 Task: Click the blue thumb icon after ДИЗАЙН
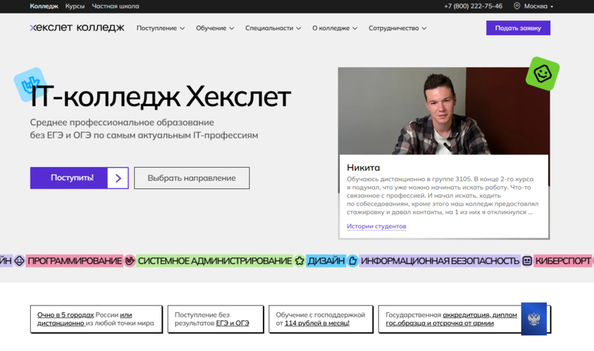[x=353, y=260]
